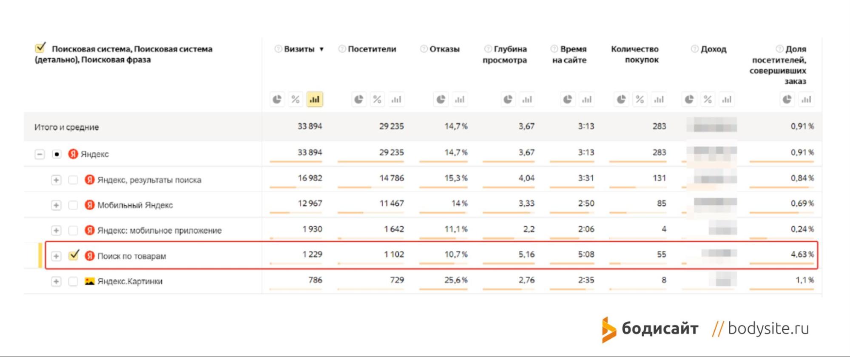850x357 pixels.
Task: Sort by Количество покупок header
Action: click(x=635, y=54)
